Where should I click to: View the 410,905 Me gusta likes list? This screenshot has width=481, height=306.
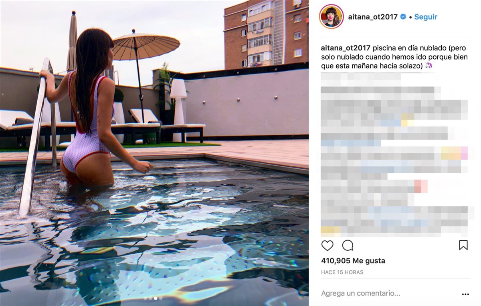pyautogui.click(x=353, y=261)
